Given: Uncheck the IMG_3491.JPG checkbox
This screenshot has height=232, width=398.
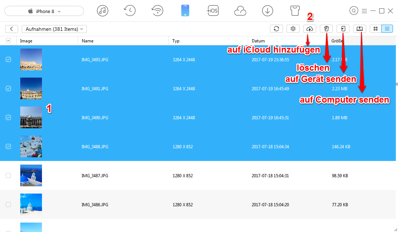Looking at the screenshot, I should pos(8,88).
